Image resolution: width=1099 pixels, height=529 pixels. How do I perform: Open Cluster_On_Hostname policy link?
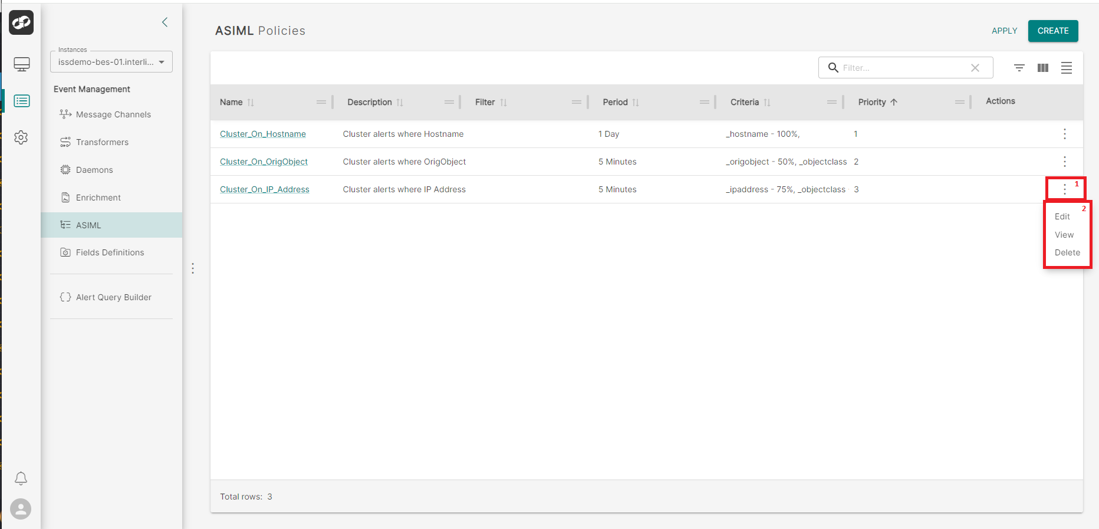click(x=263, y=134)
